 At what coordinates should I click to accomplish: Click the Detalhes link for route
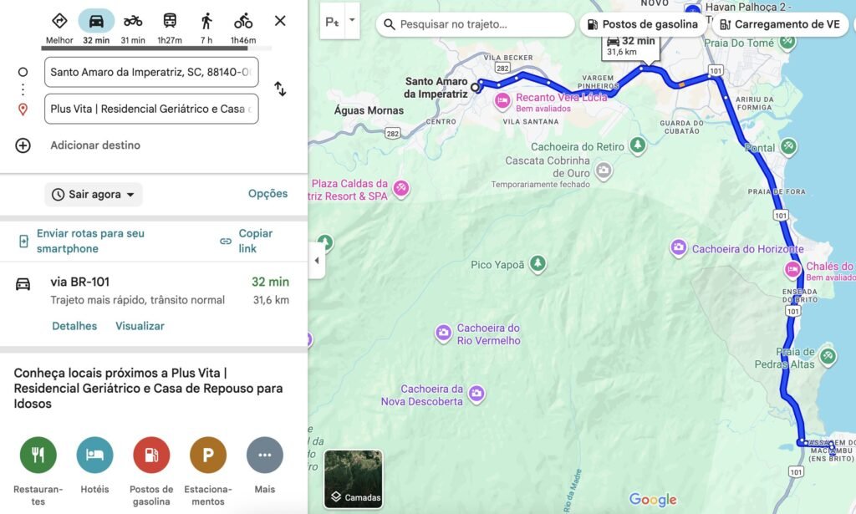point(74,326)
